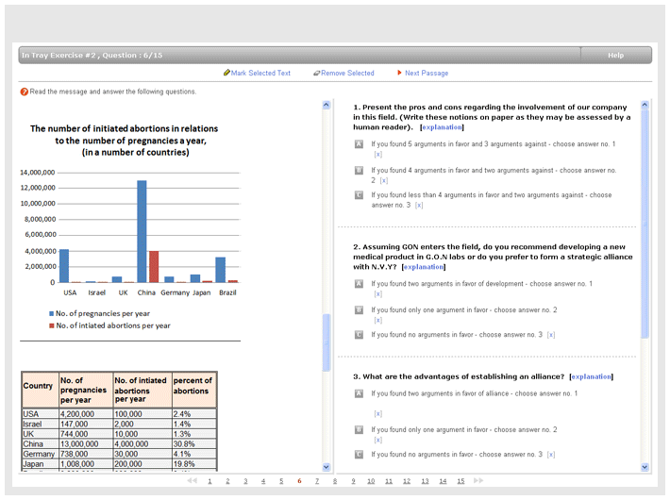Open the Help menu in title bar
Viewport: 670px width, 500px height.
pyautogui.click(x=615, y=56)
